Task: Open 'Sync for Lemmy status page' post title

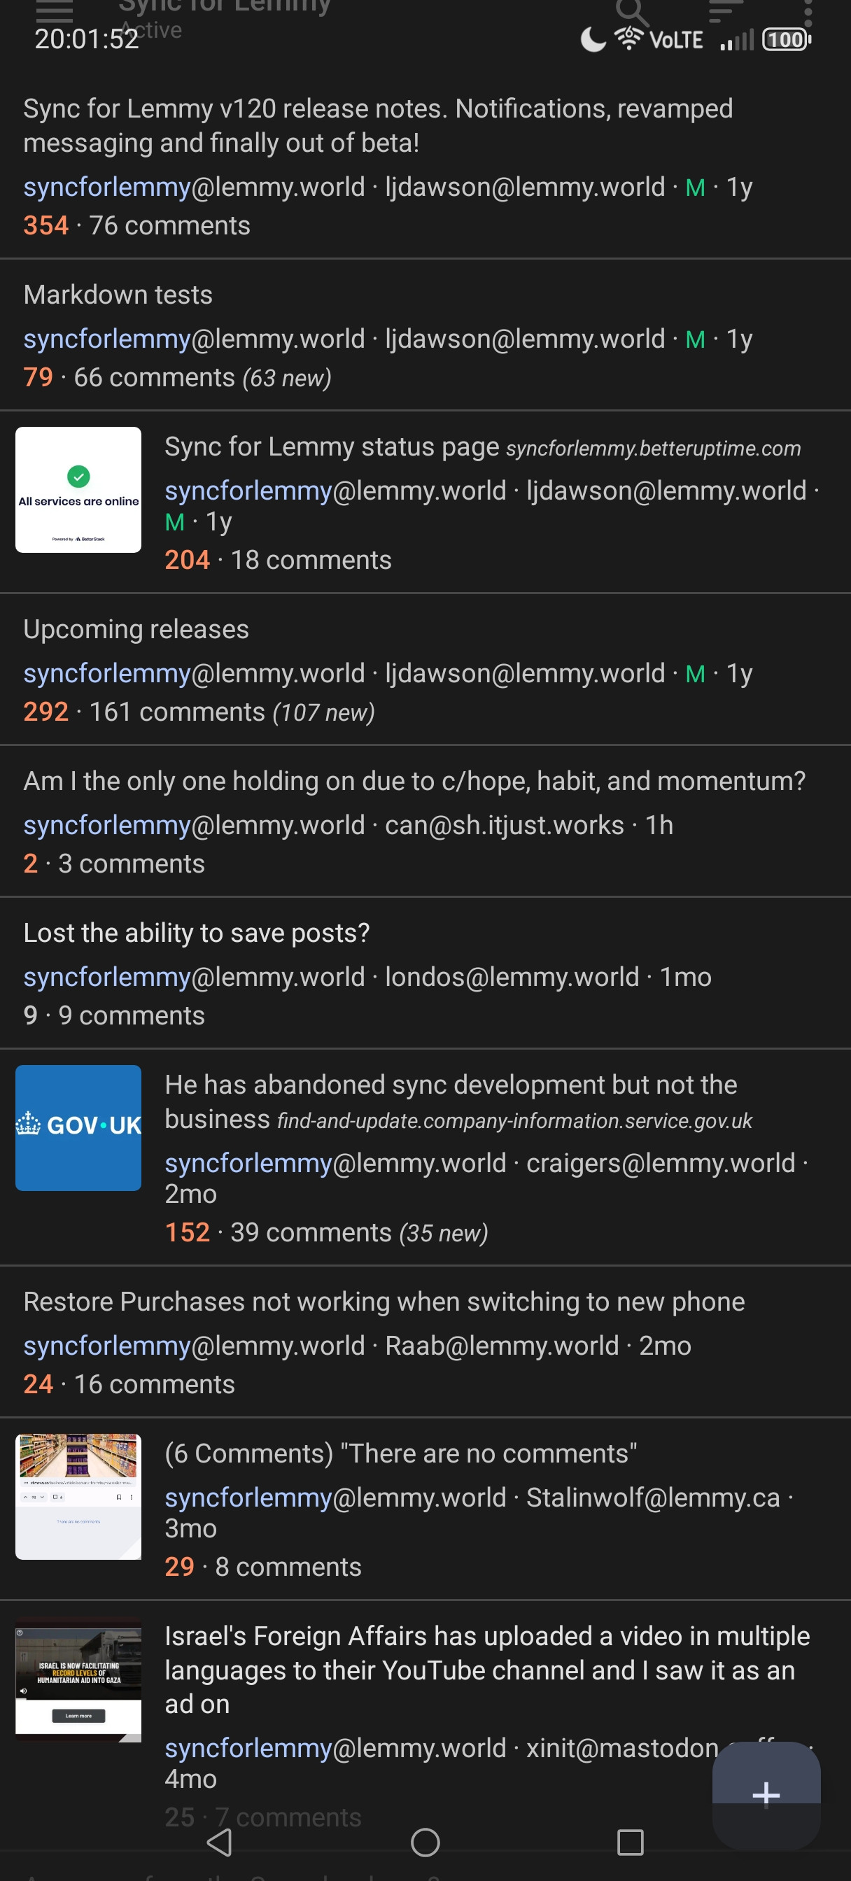Action: tap(332, 446)
